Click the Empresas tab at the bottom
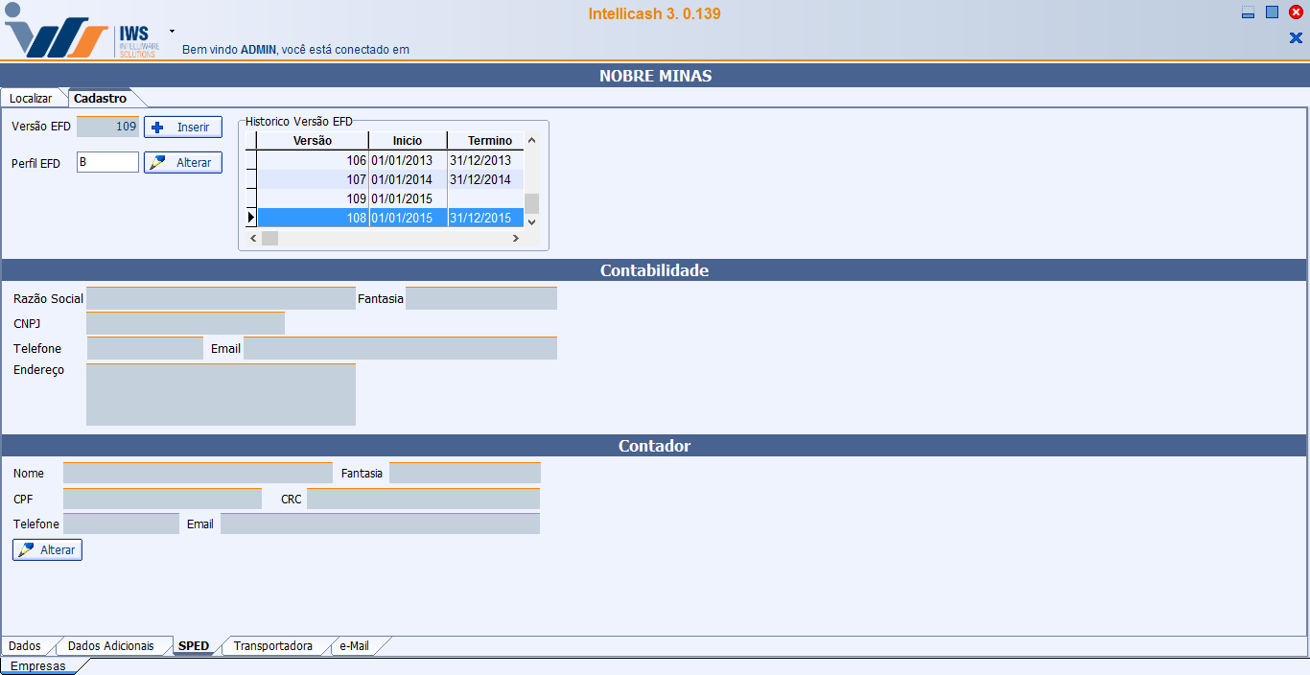Image resolution: width=1310 pixels, height=675 pixels. (38, 666)
